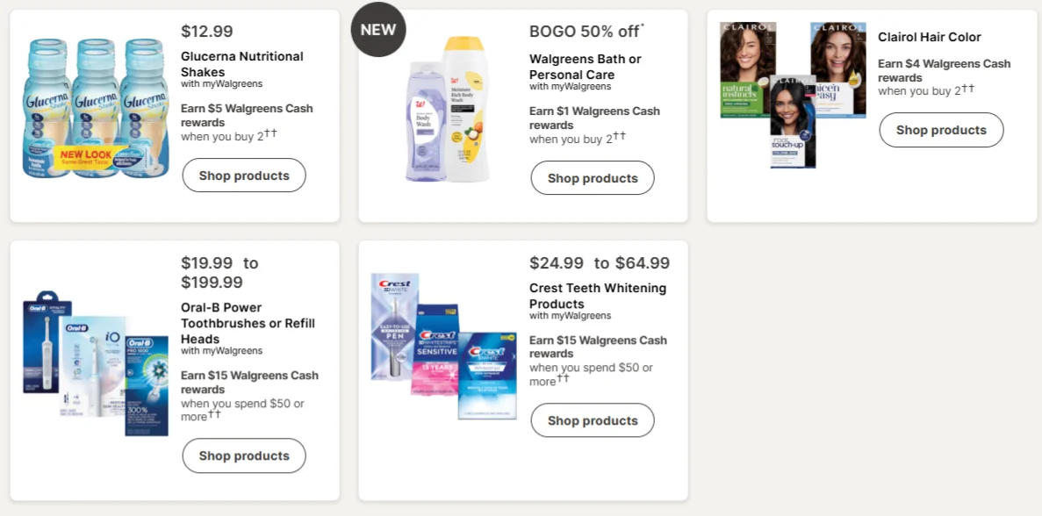Open the Clairol hair color boxes image

coord(793,95)
